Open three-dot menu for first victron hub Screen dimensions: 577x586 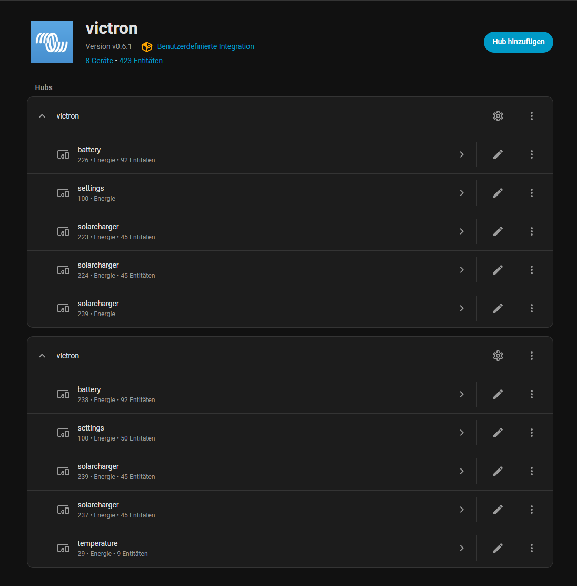click(531, 116)
